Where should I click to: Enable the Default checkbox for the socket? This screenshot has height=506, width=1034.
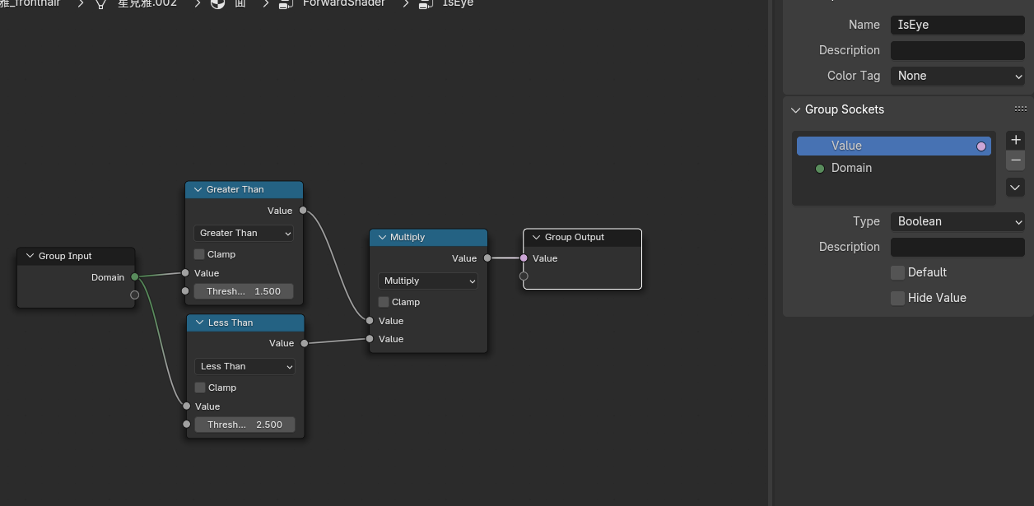[897, 272]
